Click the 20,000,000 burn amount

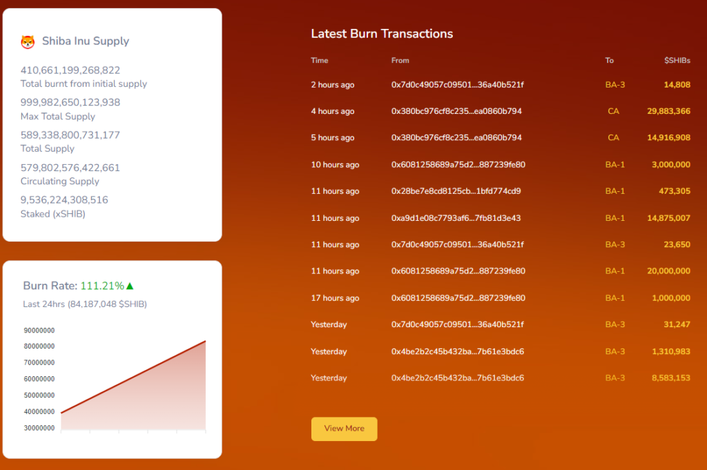pos(668,271)
